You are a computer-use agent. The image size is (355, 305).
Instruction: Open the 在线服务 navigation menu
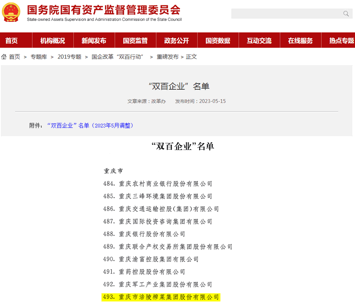[300, 40]
